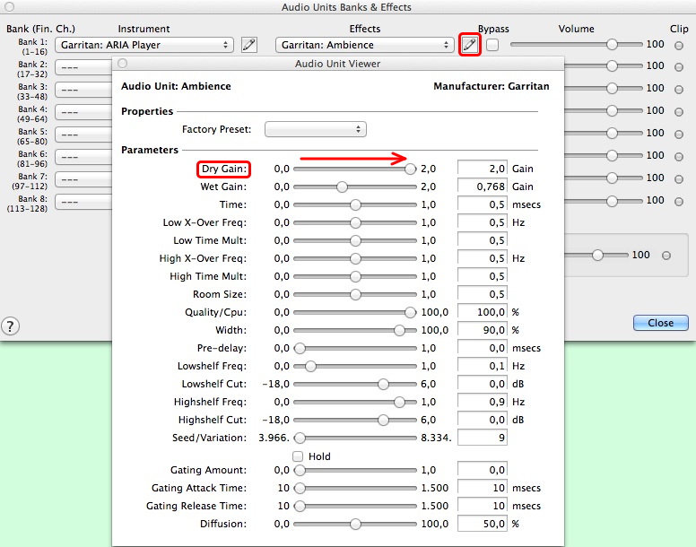Click the Room Size slider handle
The height and width of the screenshot is (547, 696).
[355, 294]
